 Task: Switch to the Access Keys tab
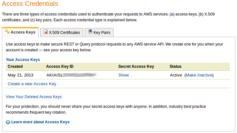click(x=20, y=32)
